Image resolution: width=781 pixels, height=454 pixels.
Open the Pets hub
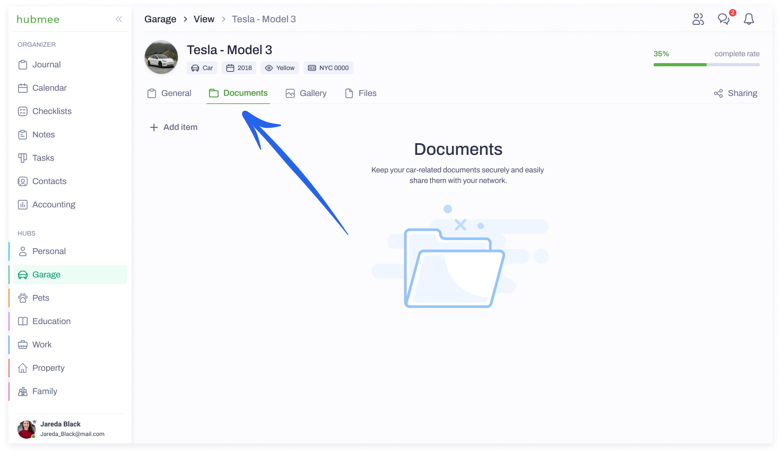coord(70,298)
